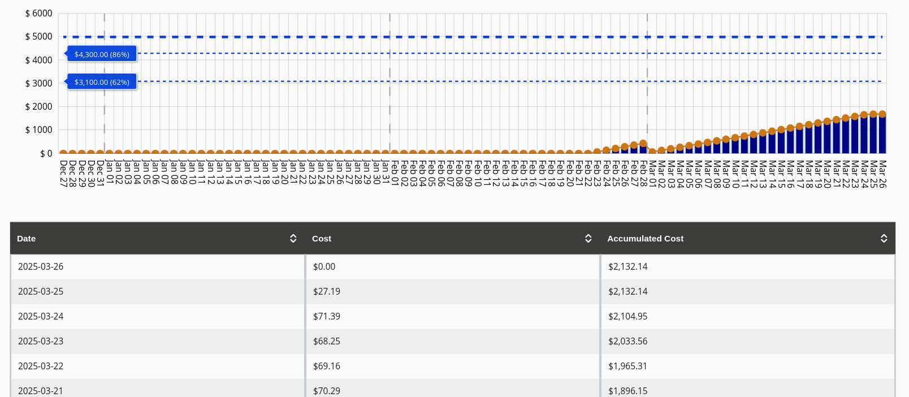Click the Feb 28 orange data point

[643, 144]
